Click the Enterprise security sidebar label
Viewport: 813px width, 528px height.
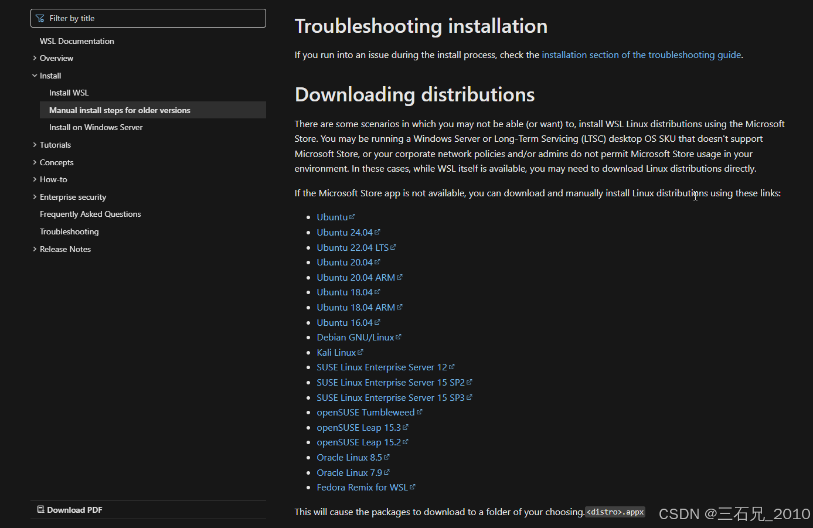73,197
